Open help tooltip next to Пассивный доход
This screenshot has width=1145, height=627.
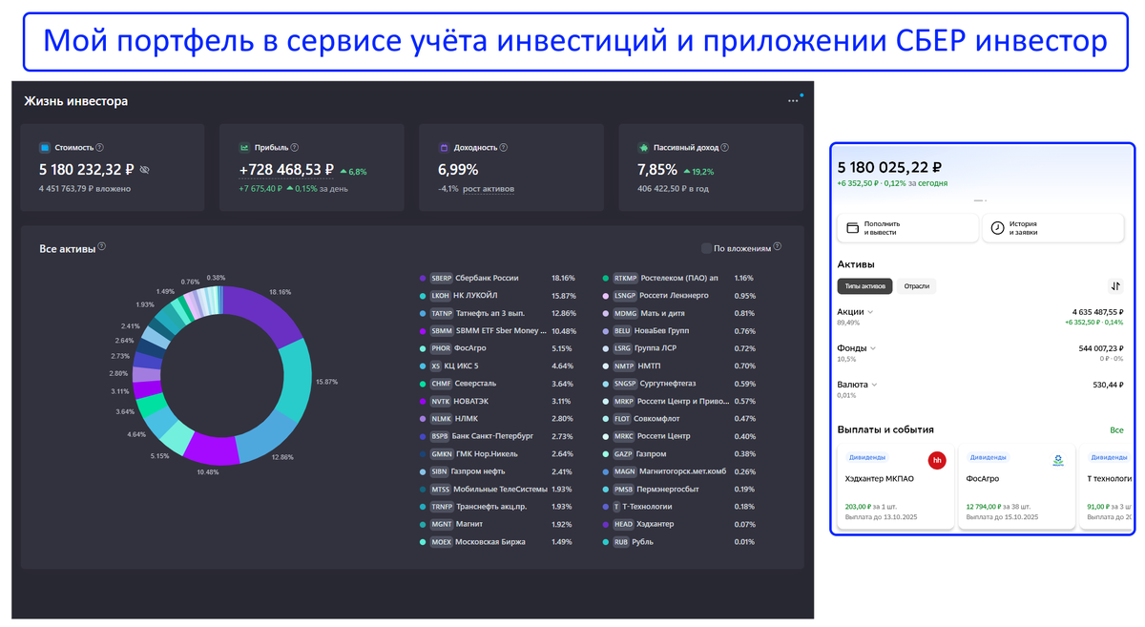pos(725,148)
